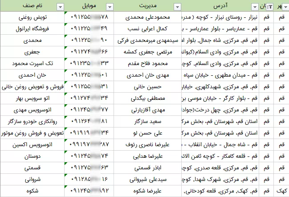The image size is (289, 197).
Task: Open the active sorted filter button on استان column
Action: click(270, 7)
